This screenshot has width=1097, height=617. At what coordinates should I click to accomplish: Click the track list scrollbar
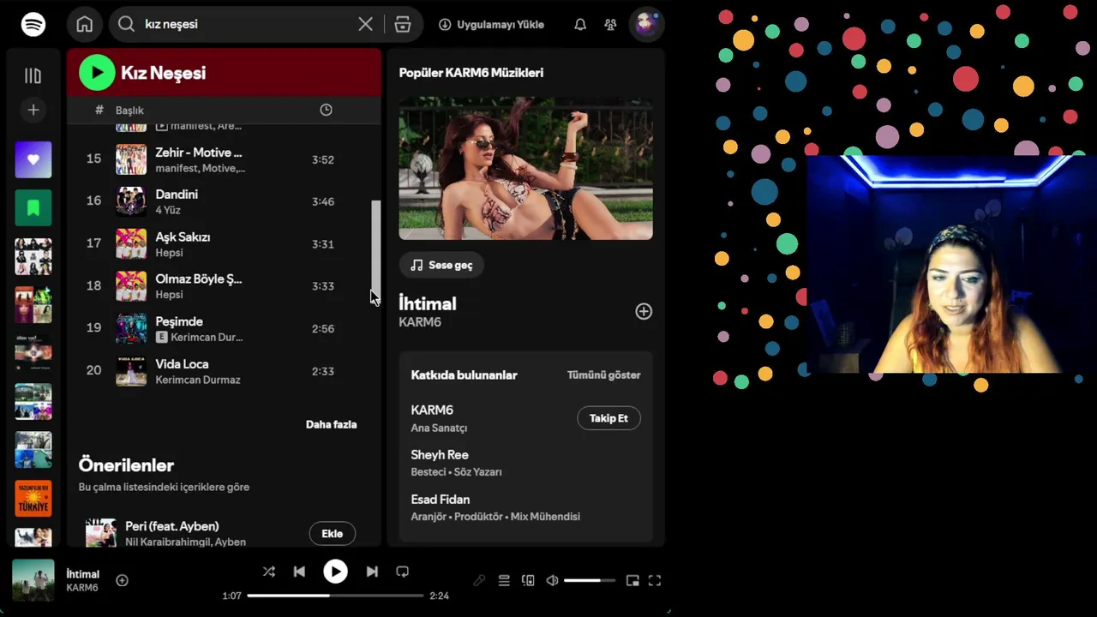click(x=375, y=249)
